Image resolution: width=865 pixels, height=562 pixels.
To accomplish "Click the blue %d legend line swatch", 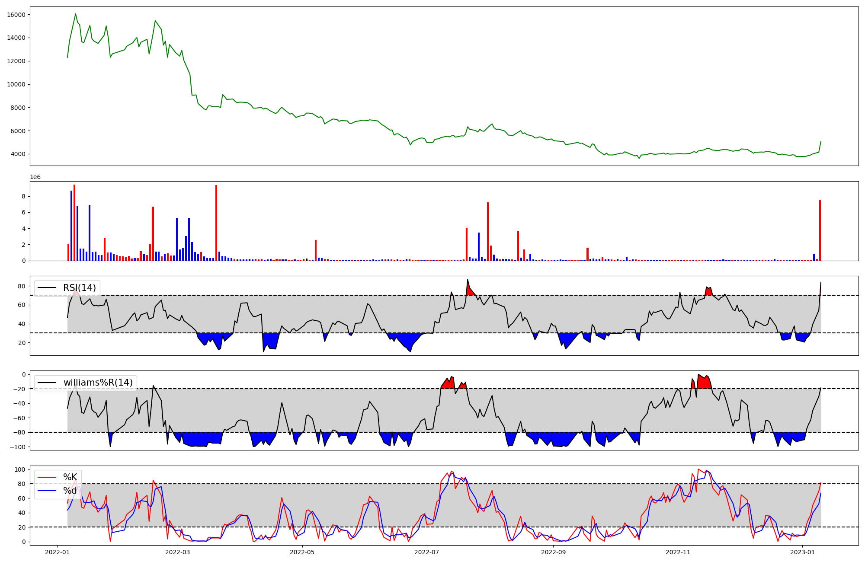I will click(x=47, y=491).
